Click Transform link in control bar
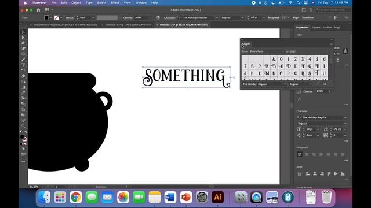Screen dimensions: 371x208 [308, 18]
